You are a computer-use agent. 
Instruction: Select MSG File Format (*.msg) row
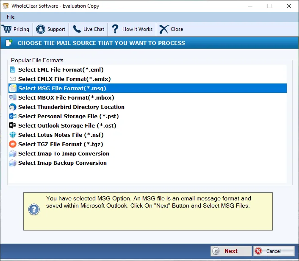point(147,88)
